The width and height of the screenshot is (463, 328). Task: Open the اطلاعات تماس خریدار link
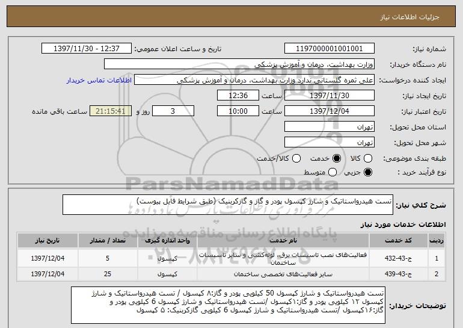pos(99,80)
